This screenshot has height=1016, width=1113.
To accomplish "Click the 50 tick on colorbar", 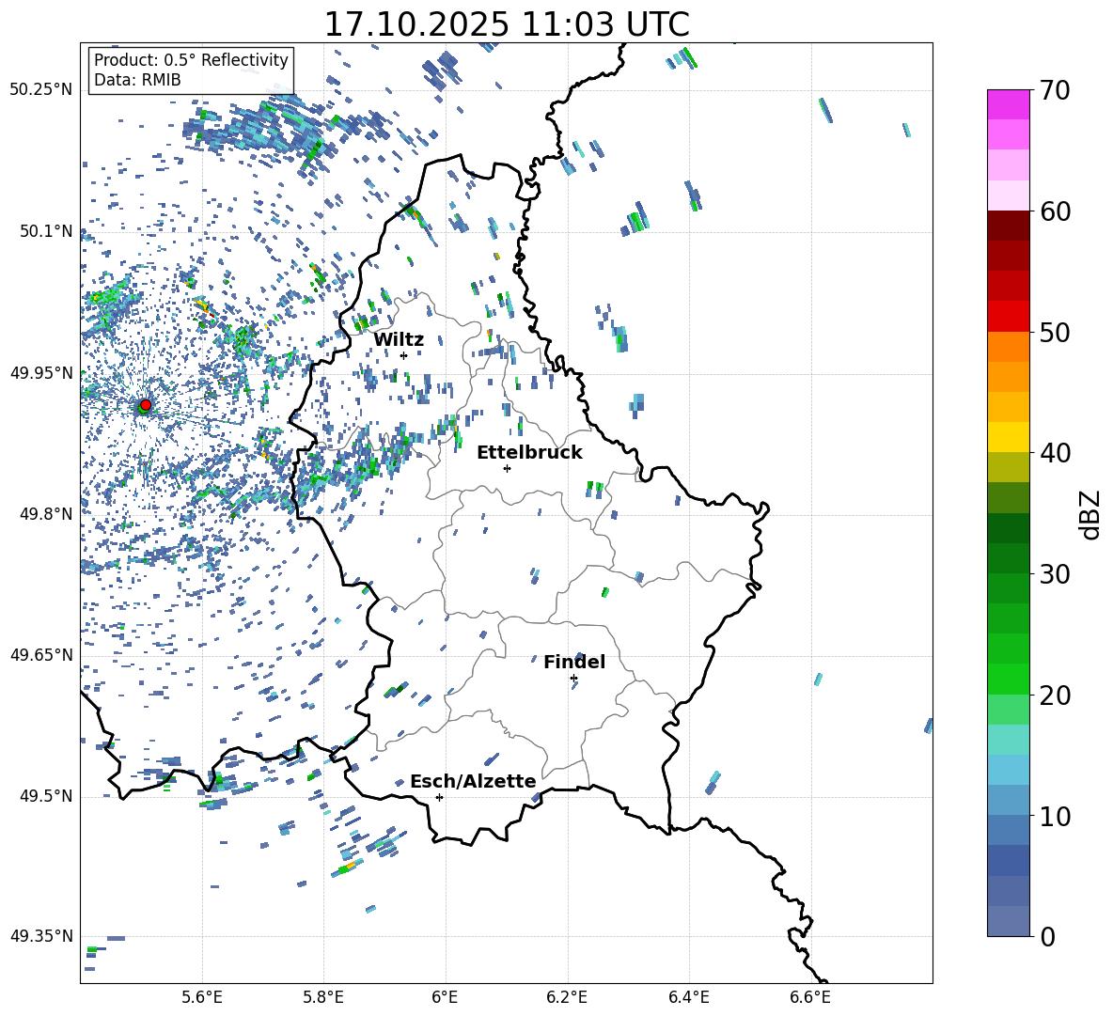I will click(x=1057, y=333).
